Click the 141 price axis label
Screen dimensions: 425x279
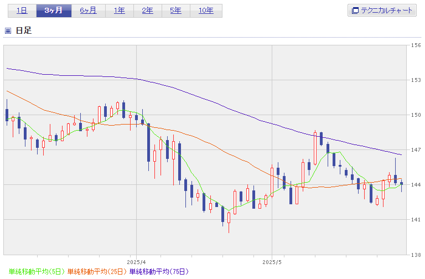point(416,220)
